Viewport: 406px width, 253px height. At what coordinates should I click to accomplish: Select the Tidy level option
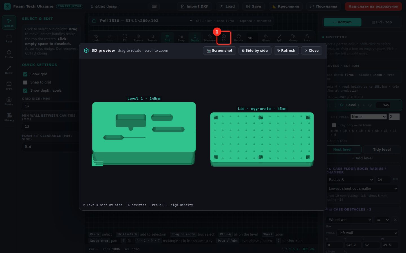coord(382,150)
